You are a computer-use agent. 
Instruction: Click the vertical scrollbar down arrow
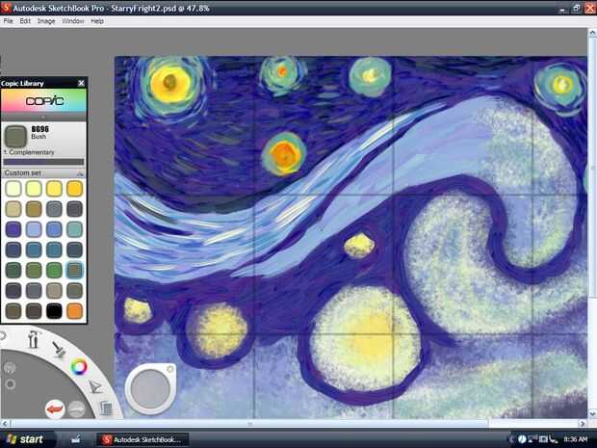(x=592, y=413)
